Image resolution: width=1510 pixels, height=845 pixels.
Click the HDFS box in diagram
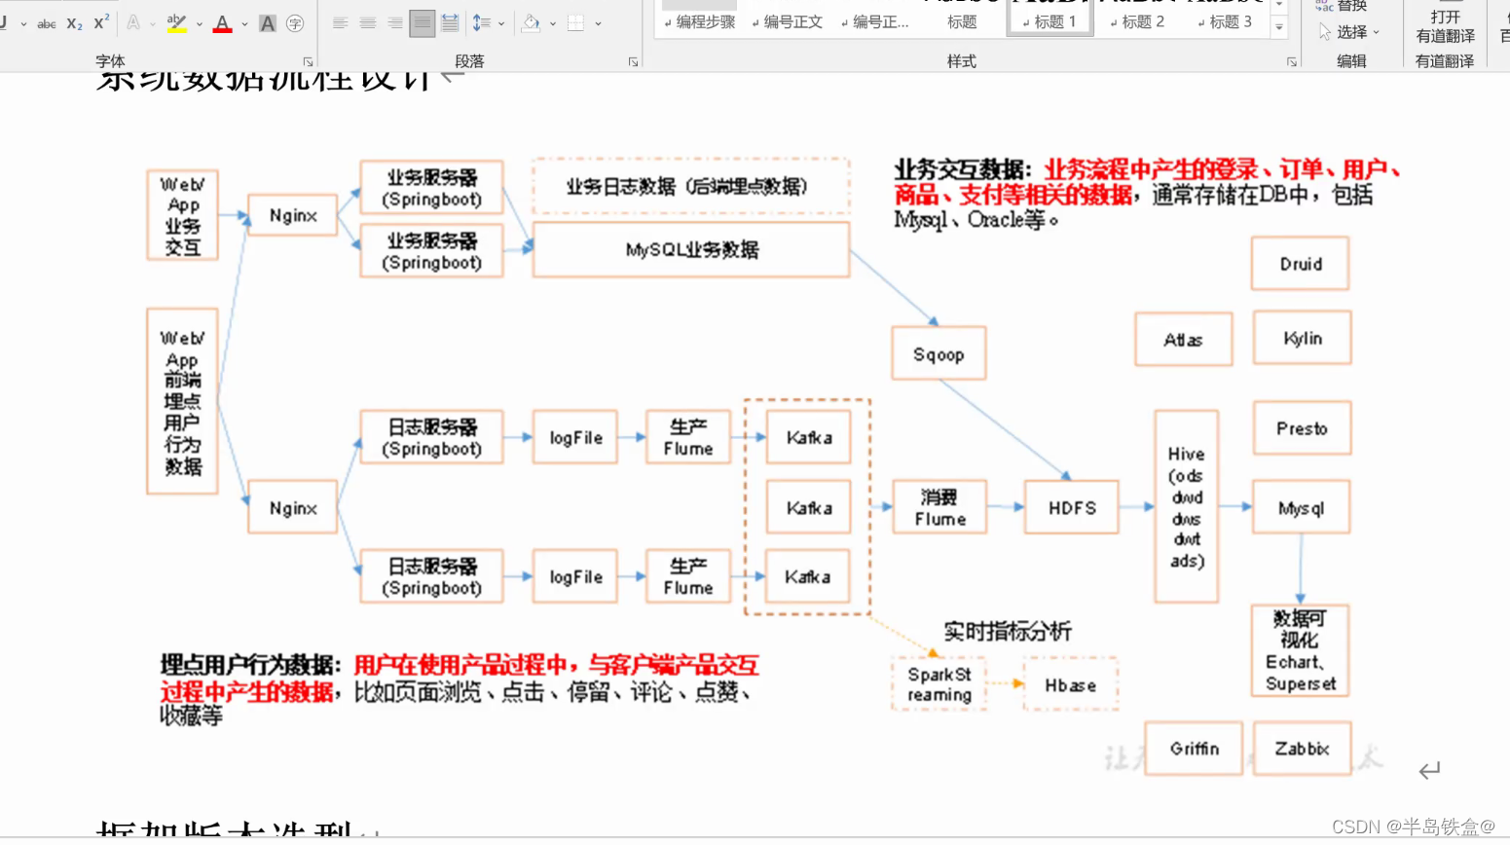(1072, 507)
